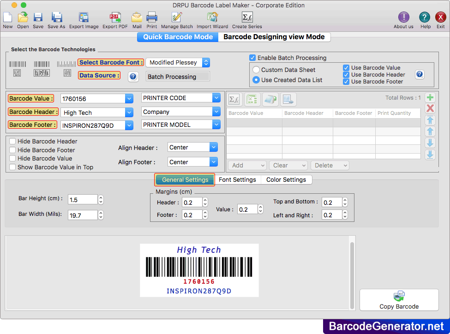450x334 pixels.
Task: Open Manage Batch tool
Action: tap(177, 18)
